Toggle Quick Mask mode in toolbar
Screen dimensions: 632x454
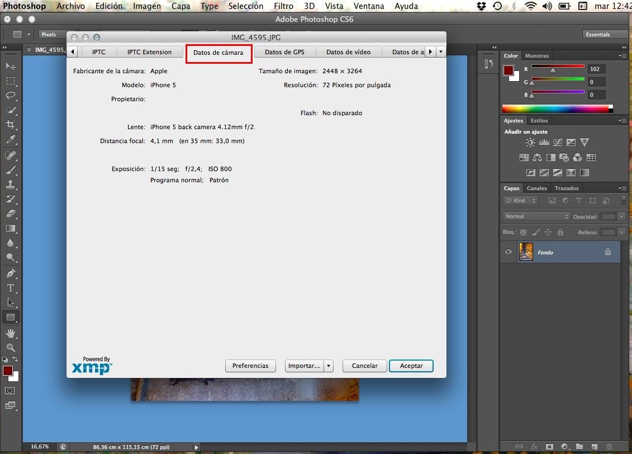tap(10, 390)
